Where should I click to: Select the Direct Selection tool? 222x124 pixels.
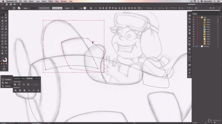[6, 14]
